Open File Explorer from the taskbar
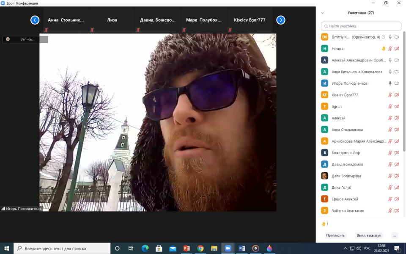This screenshot has width=406, height=254. point(214,248)
